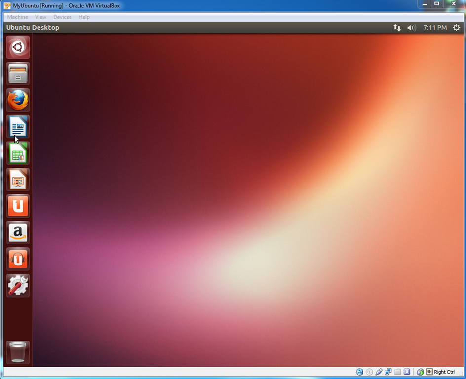Open the sound volume indicator
The height and width of the screenshot is (379, 466).
click(x=412, y=28)
